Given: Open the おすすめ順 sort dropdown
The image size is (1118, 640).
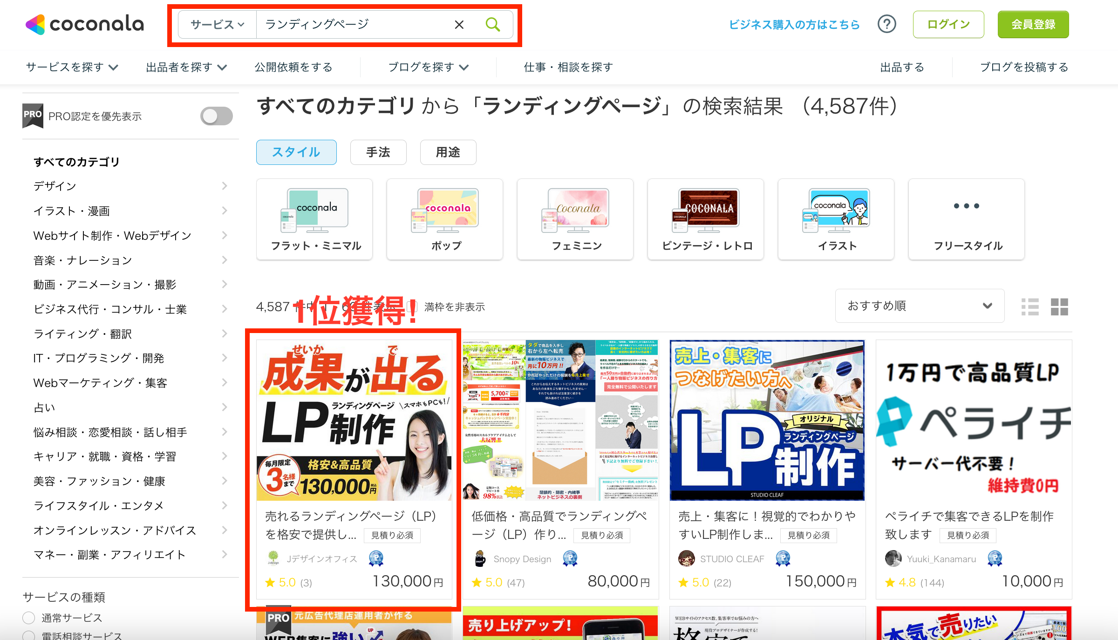Looking at the screenshot, I should (920, 306).
